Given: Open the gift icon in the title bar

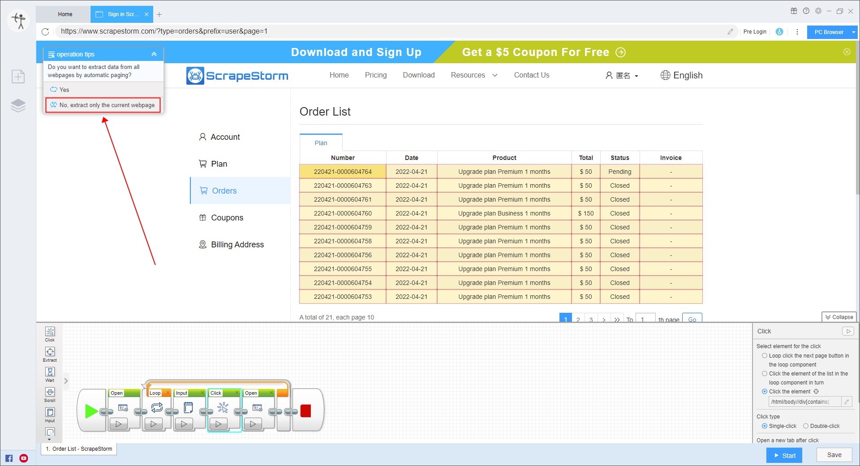Looking at the screenshot, I should (x=794, y=11).
